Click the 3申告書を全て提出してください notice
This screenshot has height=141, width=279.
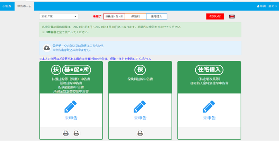click(65, 32)
